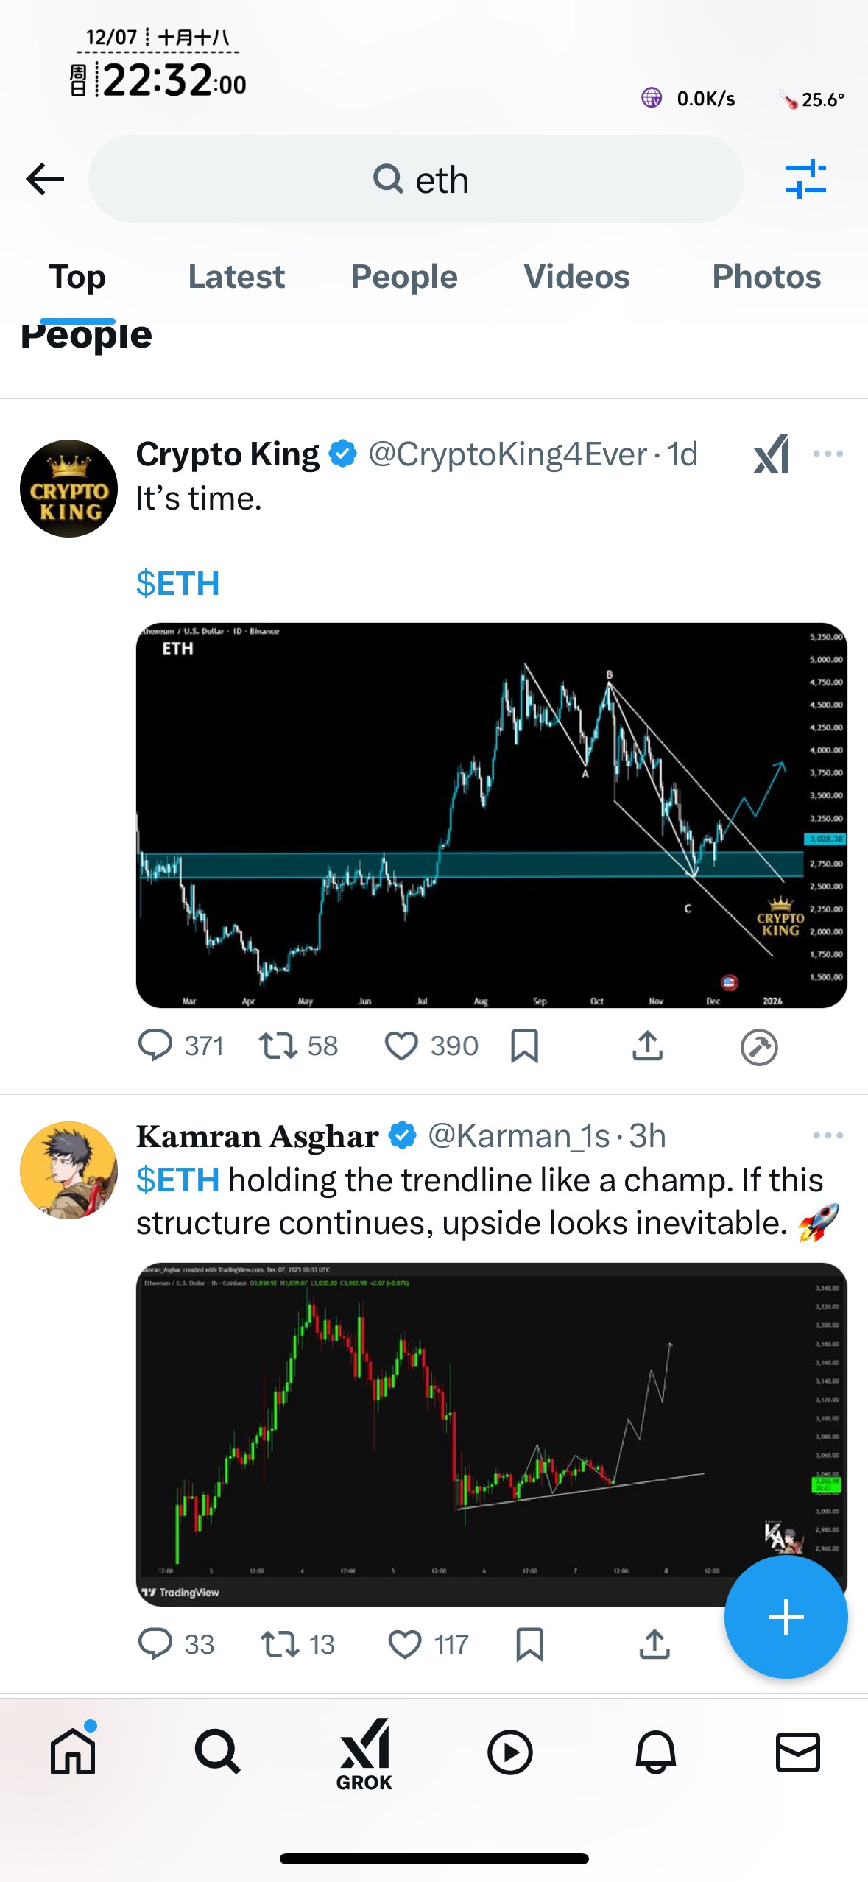The height and width of the screenshot is (1882, 868).
Task: Open Crypto King's ETH chart image
Action: pos(491,815)
